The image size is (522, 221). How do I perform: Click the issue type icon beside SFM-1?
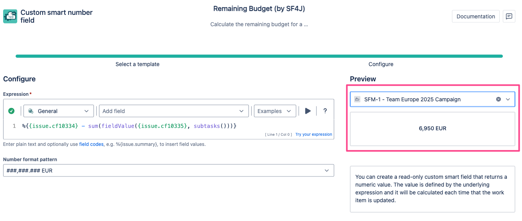click(x=357, y=99)
